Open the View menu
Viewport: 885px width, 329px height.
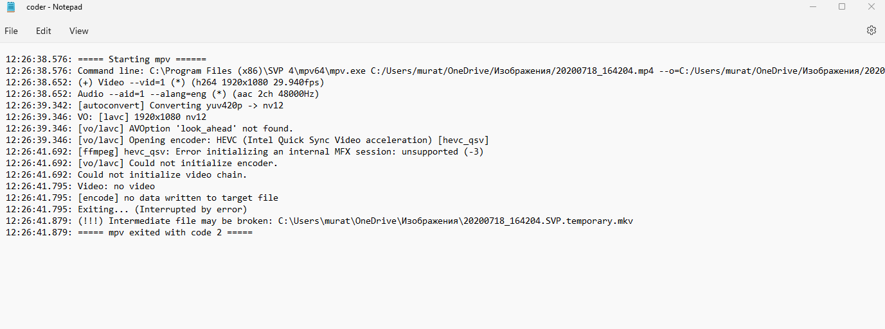[79, 31]
